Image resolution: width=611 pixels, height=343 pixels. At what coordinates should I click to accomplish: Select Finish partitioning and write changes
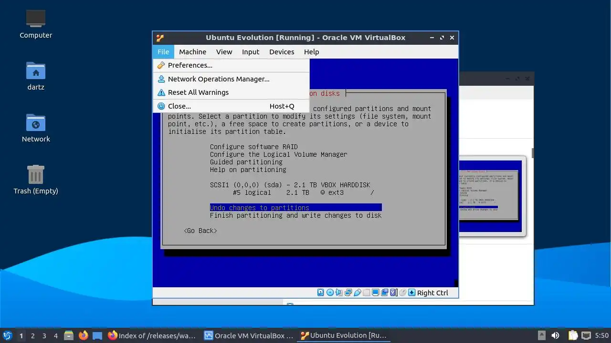[x=296, y=215]
